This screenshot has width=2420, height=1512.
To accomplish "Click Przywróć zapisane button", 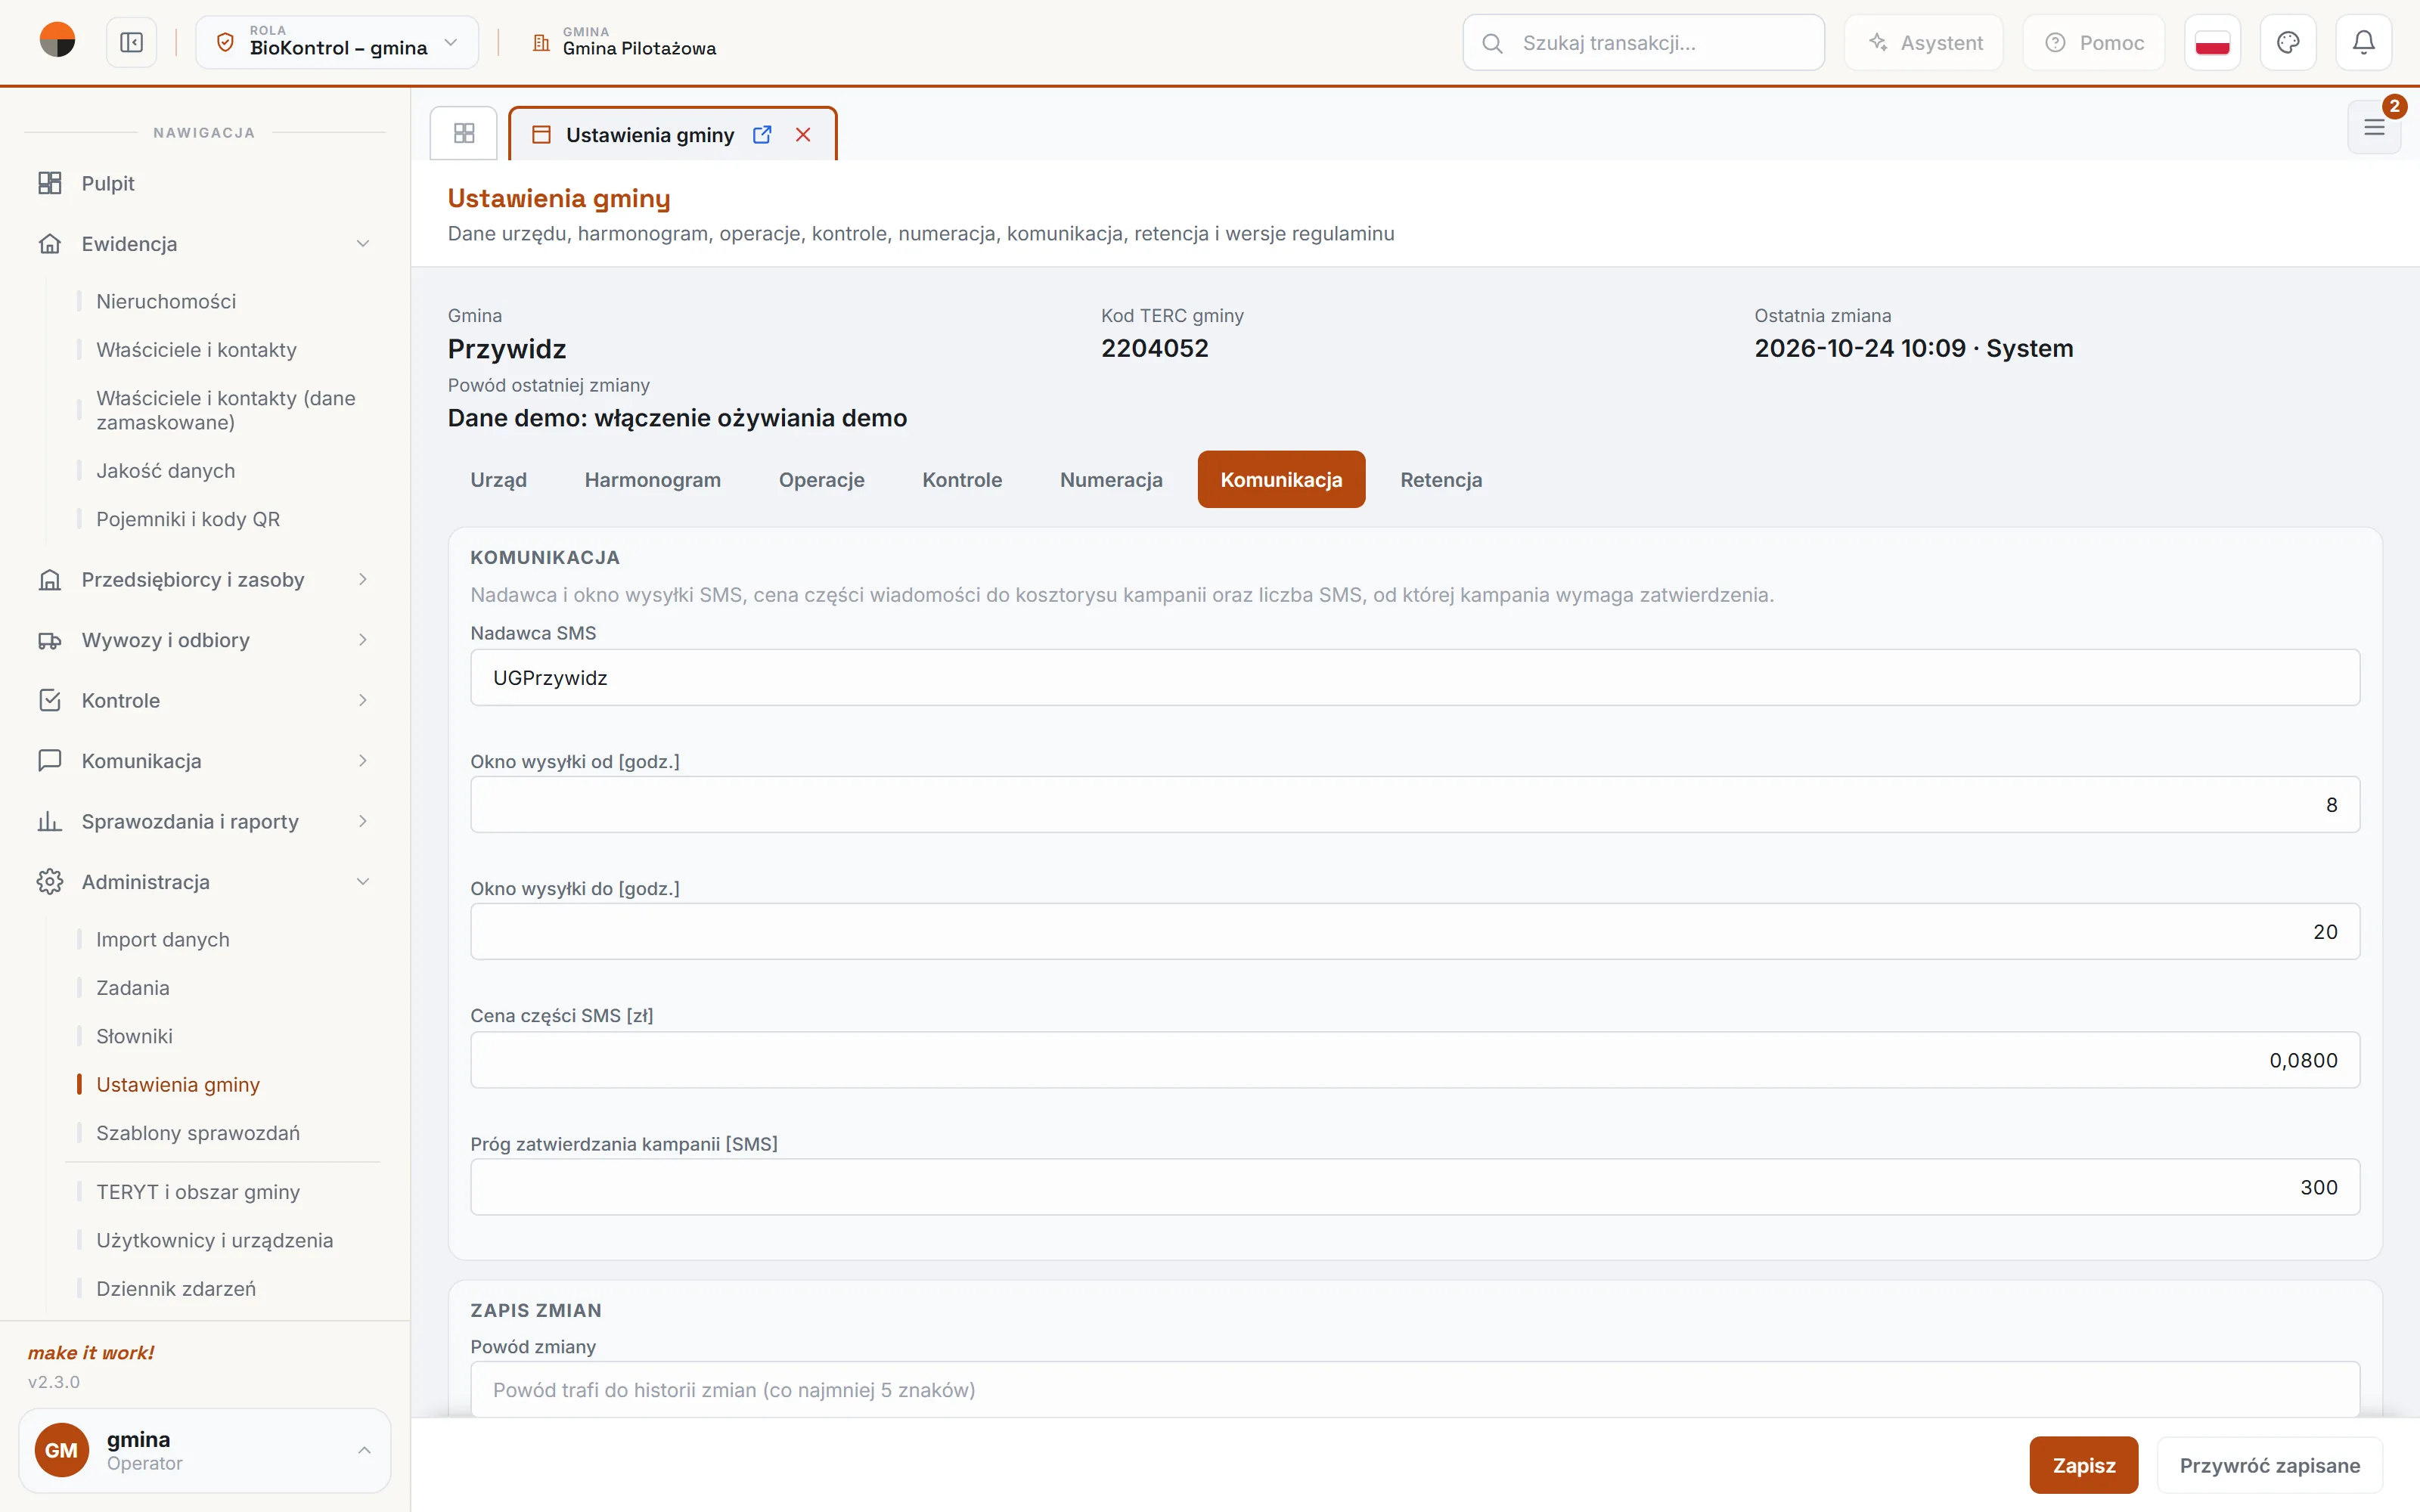I will (x=2270, y=1465).
